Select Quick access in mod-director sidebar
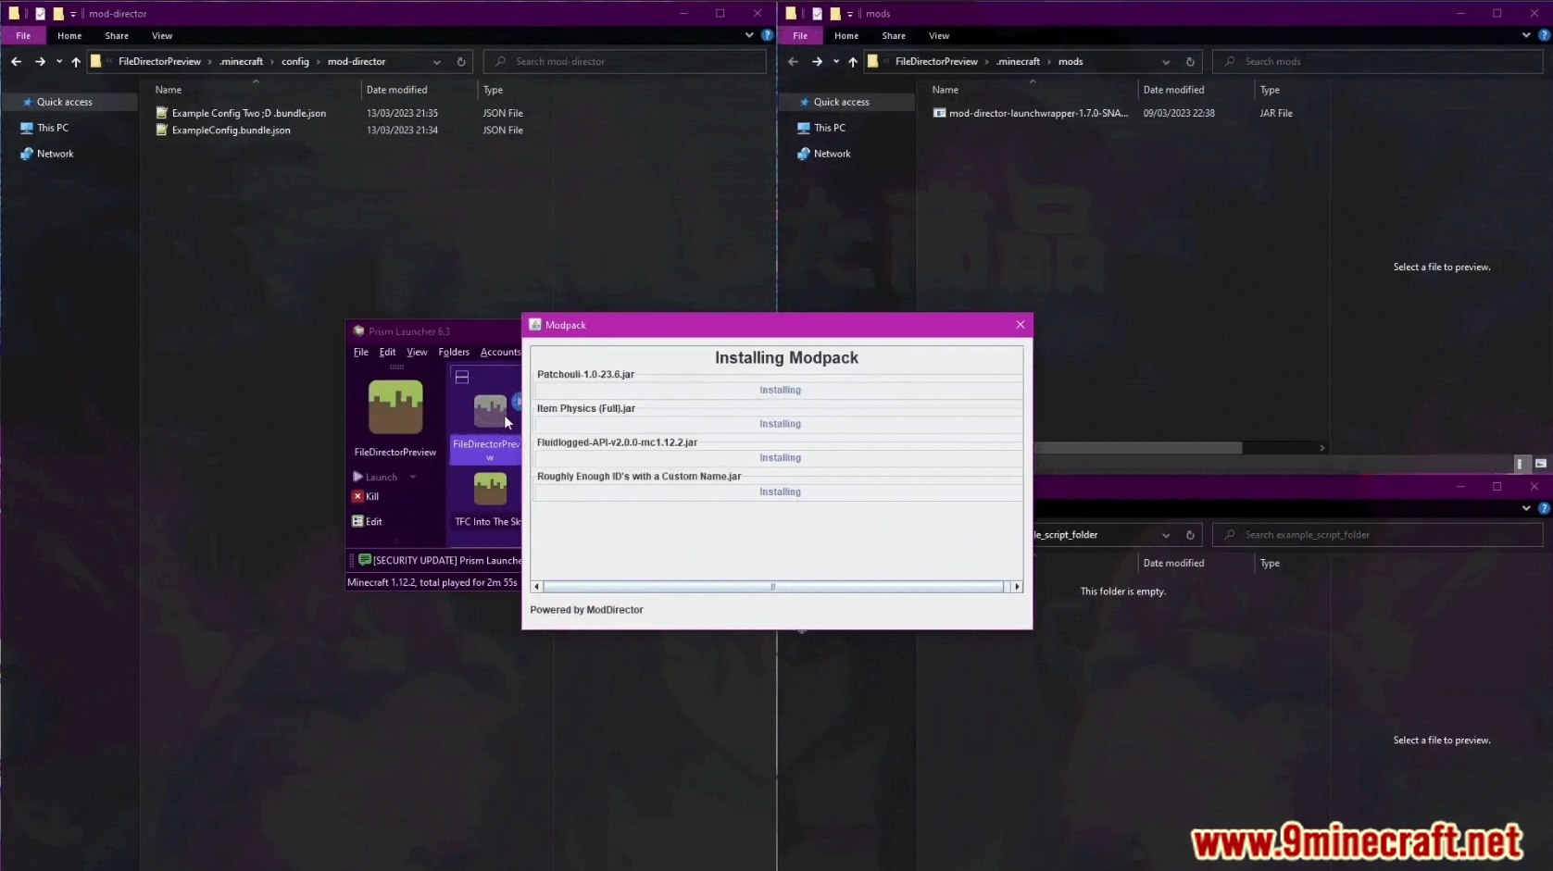1553x871 pixels. (65, 102)
